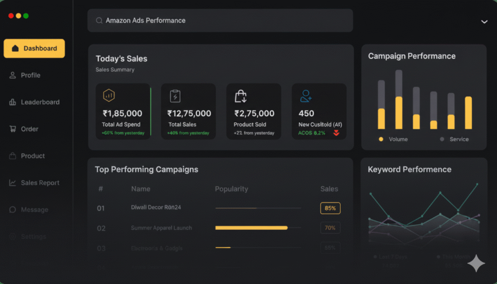Click the New Customers person icon
Image resolution: width=497 pixels, height=284 pixels.
(306, 96)
